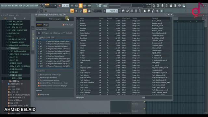Toggle pattern/song mode switch
The image size is (208, 117).
(47, 6)
